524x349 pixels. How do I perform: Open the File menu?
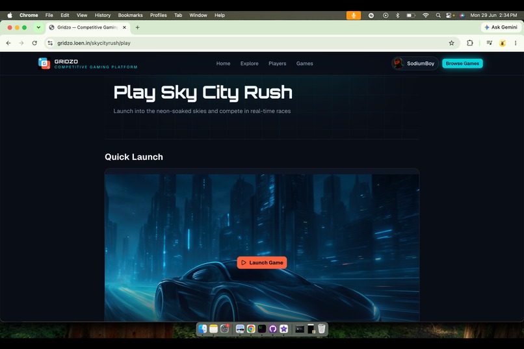point(49,16)
